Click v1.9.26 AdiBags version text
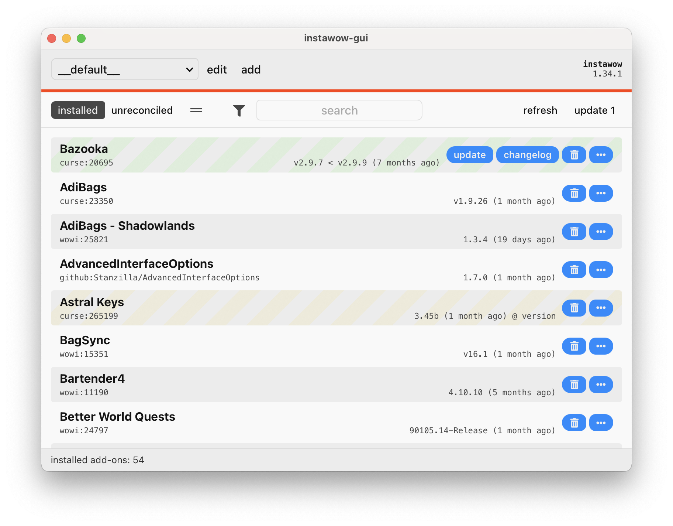Image resolution: width=673 pixels, height=526 pixels. (470, 201)
